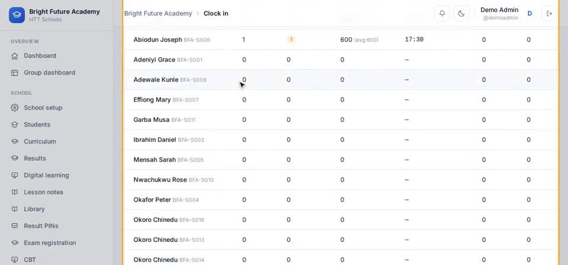Viewport: 568px width, 265px height.
Task: Click the orange badge showing 1
Action: click(x=291, y=40)
